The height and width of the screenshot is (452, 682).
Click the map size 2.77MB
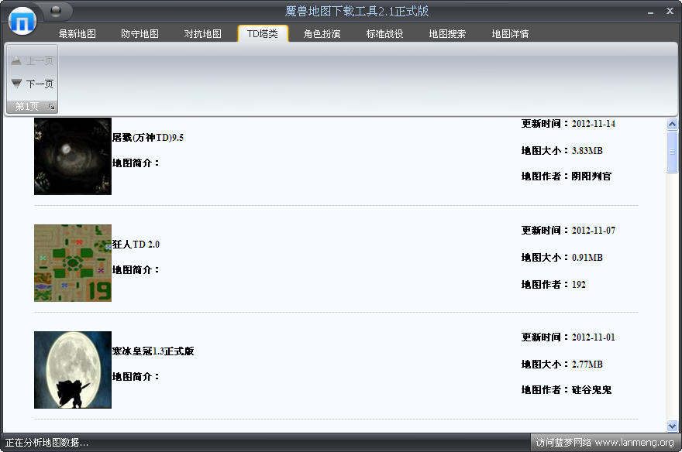coord(587,365)
